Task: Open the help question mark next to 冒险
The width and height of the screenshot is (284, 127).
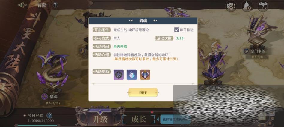Action: [x=55, y=5]
